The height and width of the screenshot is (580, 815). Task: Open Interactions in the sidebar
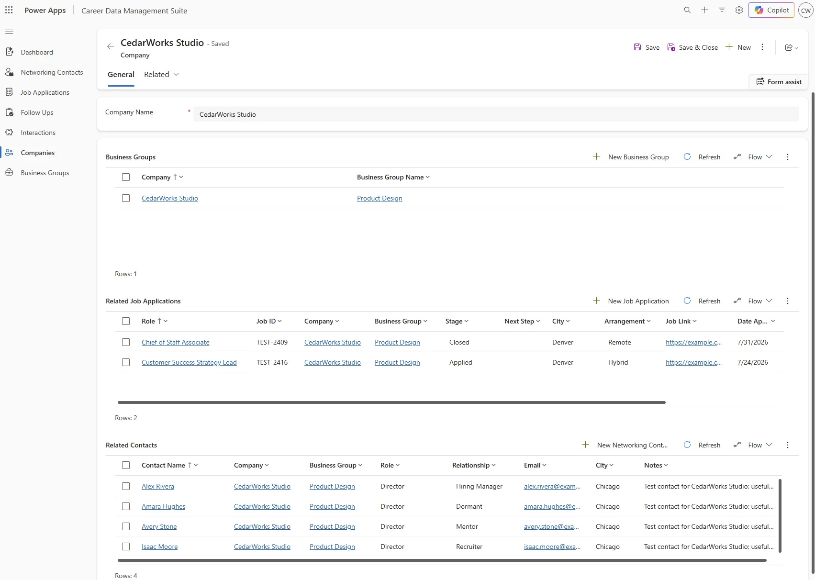[38, 133]
